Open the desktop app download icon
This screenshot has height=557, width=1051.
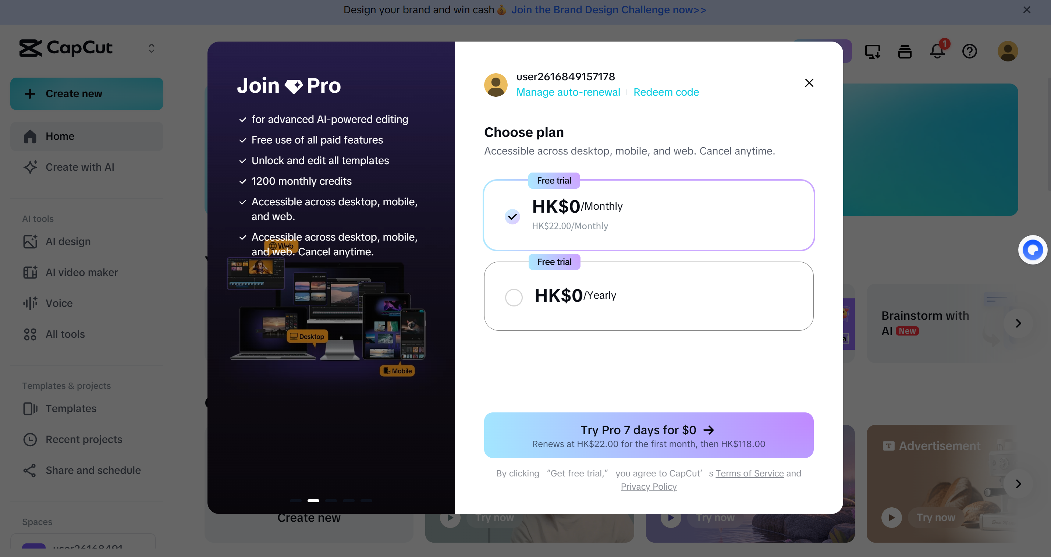click(x=872, y=52)
